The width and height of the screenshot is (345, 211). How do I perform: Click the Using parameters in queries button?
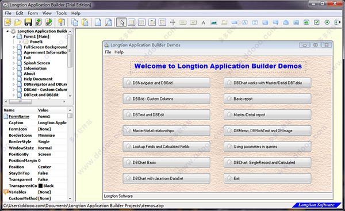pyautogui.click(x=267, y=147)
